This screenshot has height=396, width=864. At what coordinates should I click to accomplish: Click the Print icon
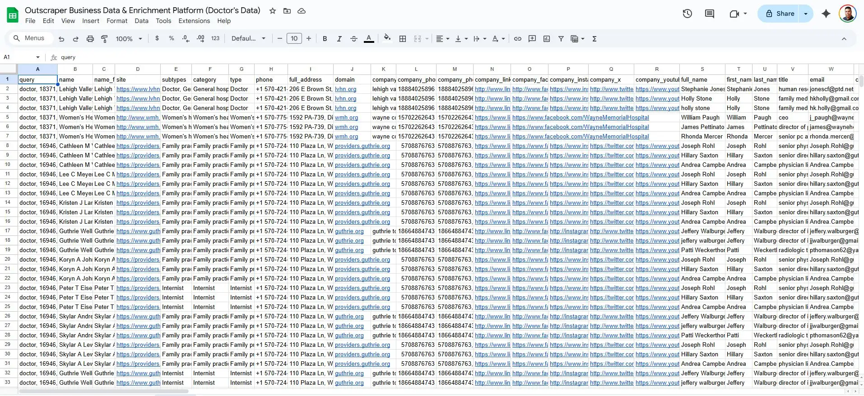pyautogui.click(x=90, y=39)
